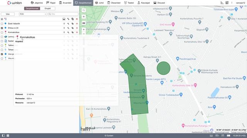Click the Grossi Toidukaubad map marker
The height and width of the screenshot is (138, 247).
pyautogui.click(x=181, y=95)
